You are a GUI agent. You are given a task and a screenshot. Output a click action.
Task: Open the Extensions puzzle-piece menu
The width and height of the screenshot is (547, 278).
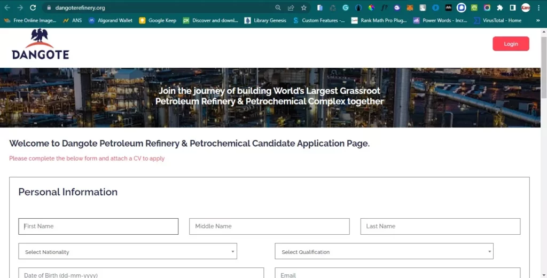click(500, 7)
